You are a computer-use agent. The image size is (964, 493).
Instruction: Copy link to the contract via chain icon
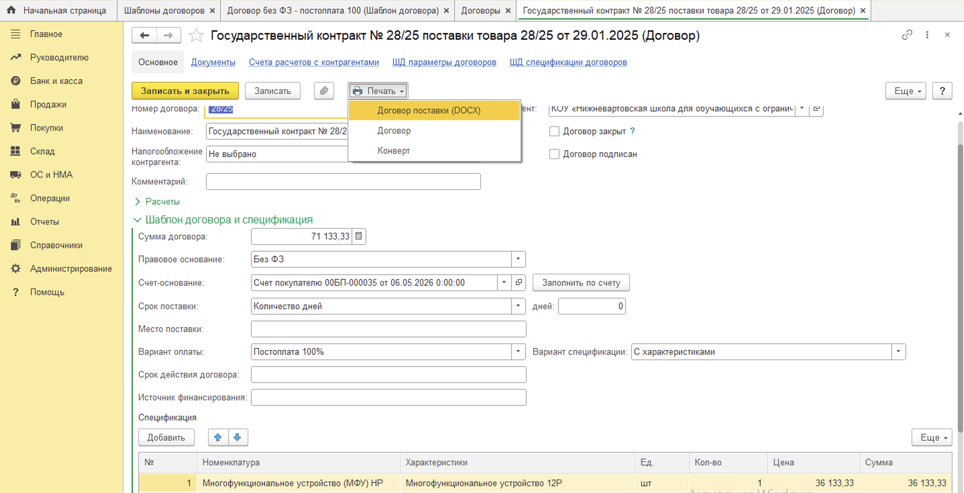(907, 35)
